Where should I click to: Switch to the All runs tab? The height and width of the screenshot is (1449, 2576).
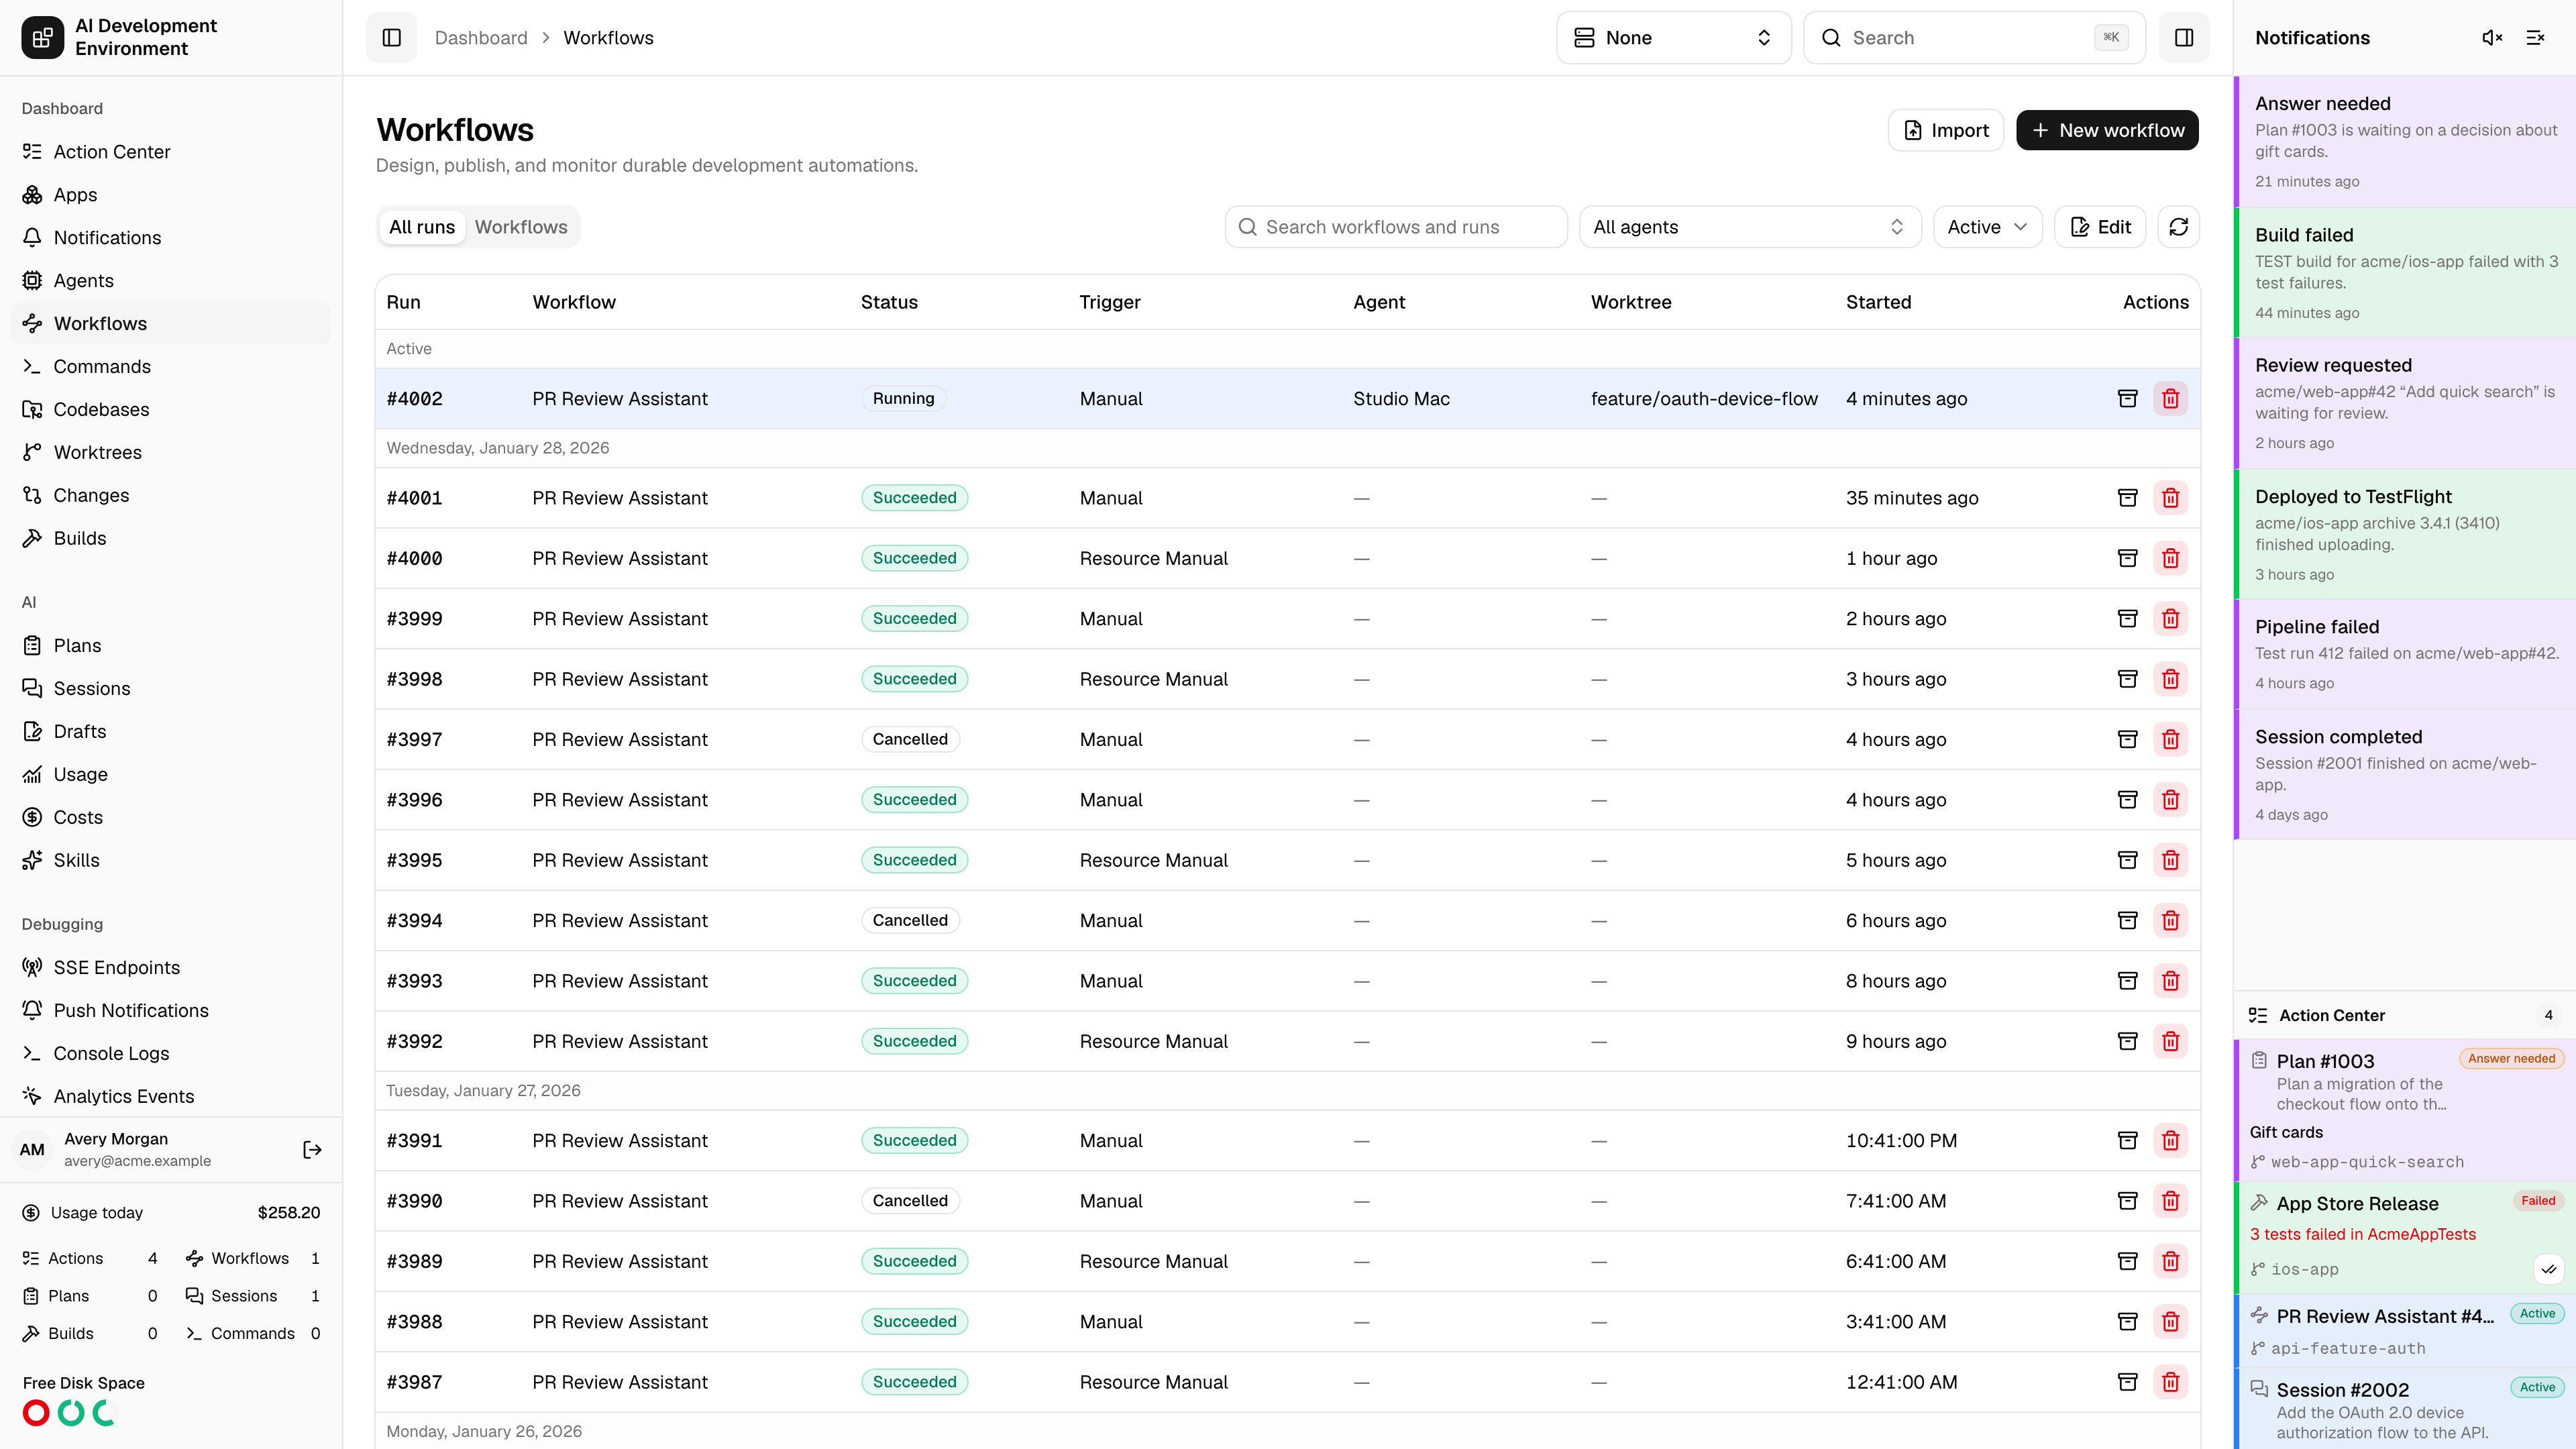tap(422, 227)
